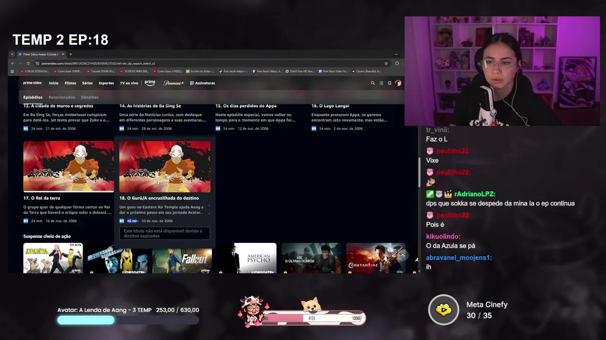Open the 'Free Stock Videos, 4' bookmark
The image size is (606, 340).
coord(267,71)
